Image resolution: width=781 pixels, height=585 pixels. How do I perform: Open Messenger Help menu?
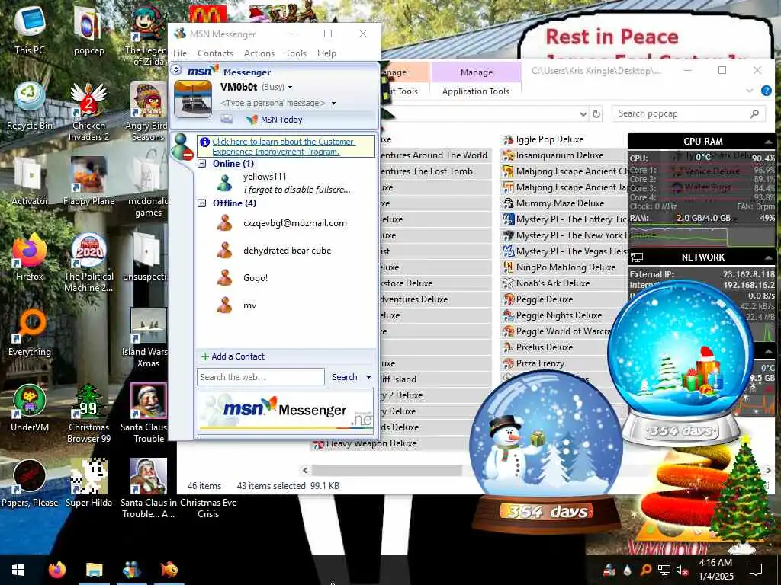326,53
